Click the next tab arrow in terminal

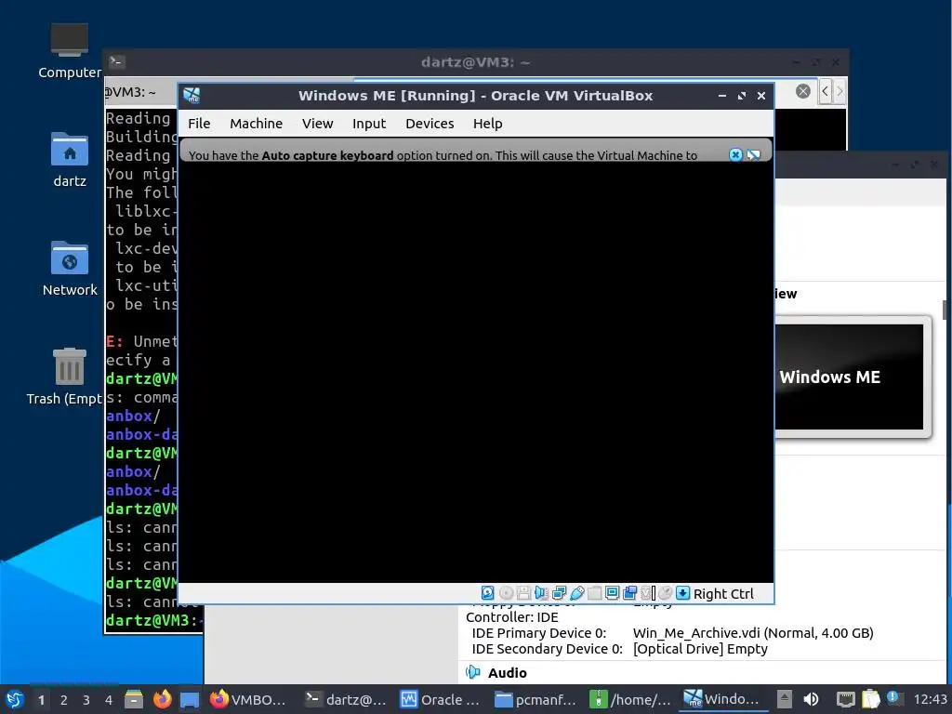840,91
